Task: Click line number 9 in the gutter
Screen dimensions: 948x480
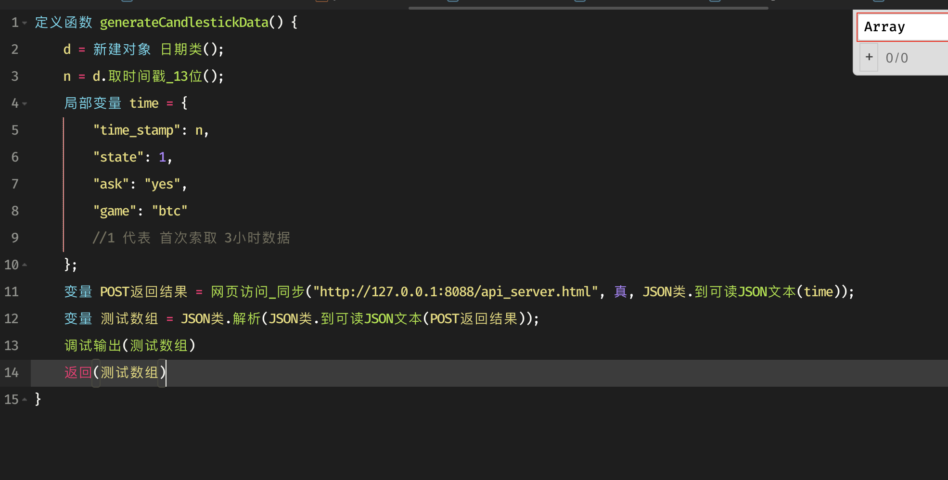Action: (15, 238)
